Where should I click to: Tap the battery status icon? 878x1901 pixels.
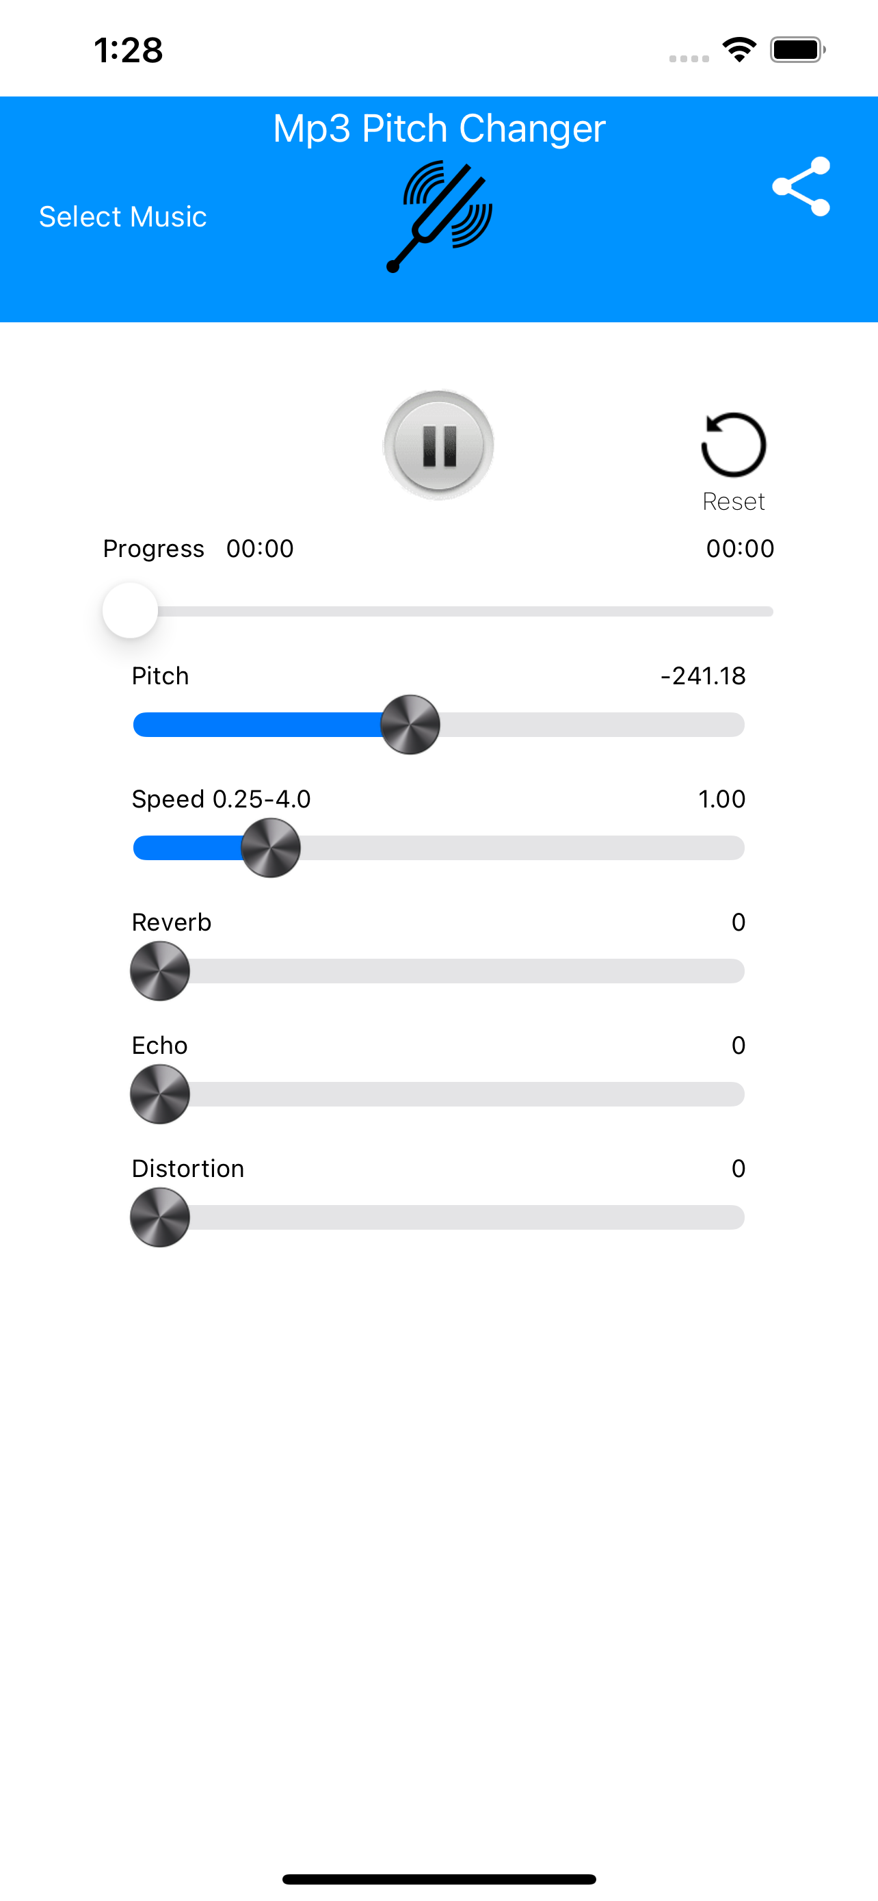797,50
